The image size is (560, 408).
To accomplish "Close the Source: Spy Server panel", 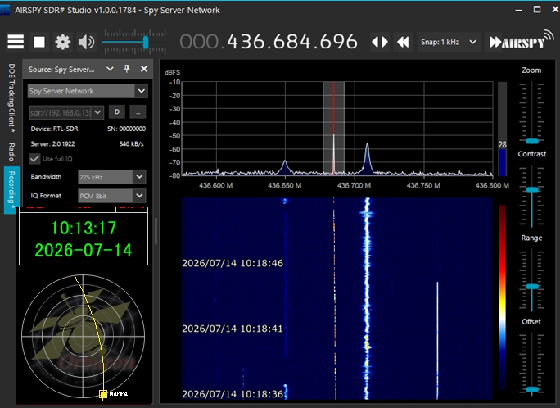I will coord(144,69).
